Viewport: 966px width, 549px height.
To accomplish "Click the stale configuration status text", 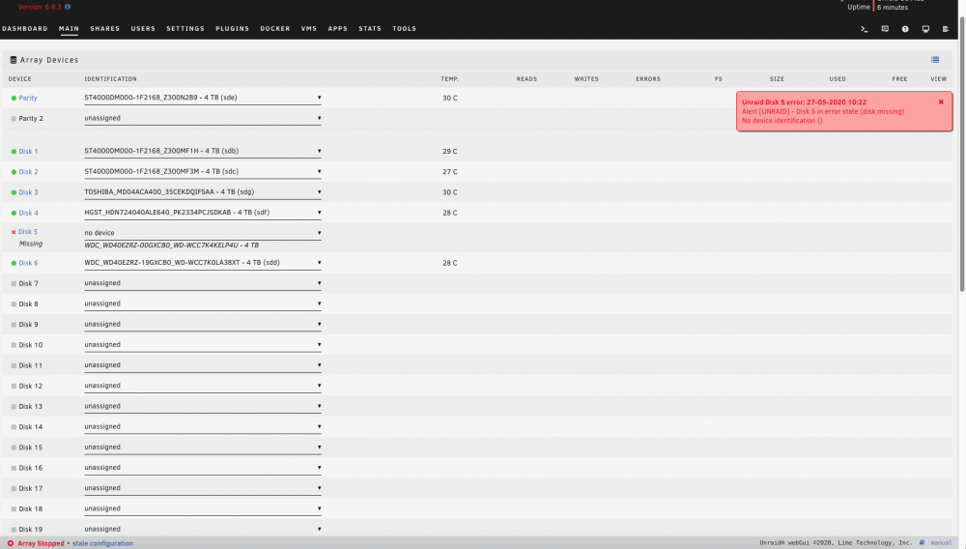I will tap(103, 543).
